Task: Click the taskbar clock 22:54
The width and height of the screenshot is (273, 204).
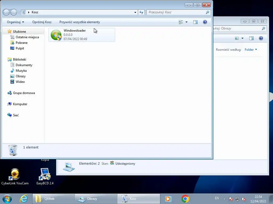Action: (x=258, y=197)
